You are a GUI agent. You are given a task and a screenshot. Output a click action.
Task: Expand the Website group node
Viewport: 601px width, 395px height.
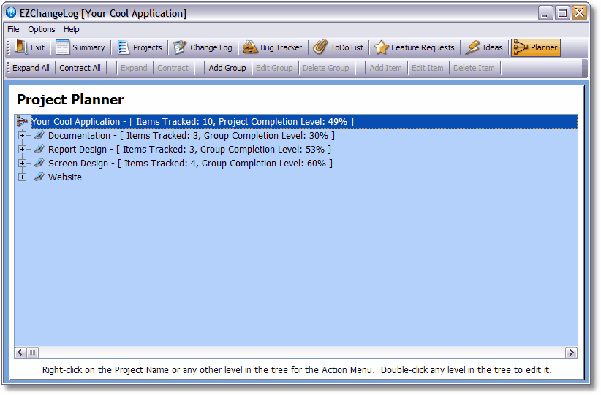(x=22, y=177)
